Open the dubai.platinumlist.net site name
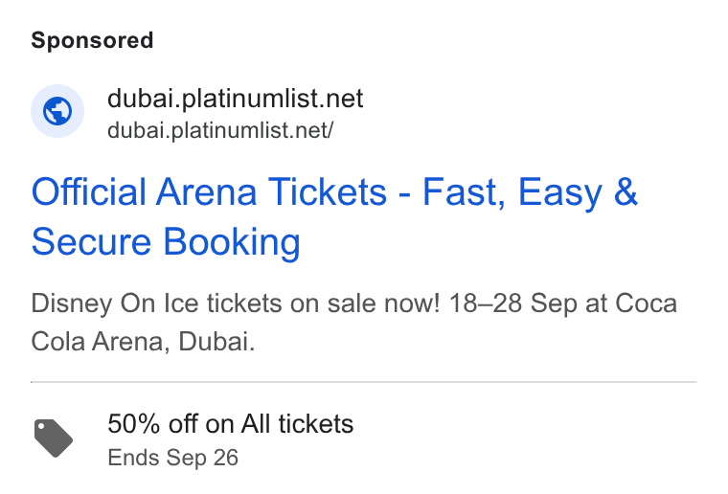Image resolution: width=728 pixels, height=494 pixels. pos(235,99)
